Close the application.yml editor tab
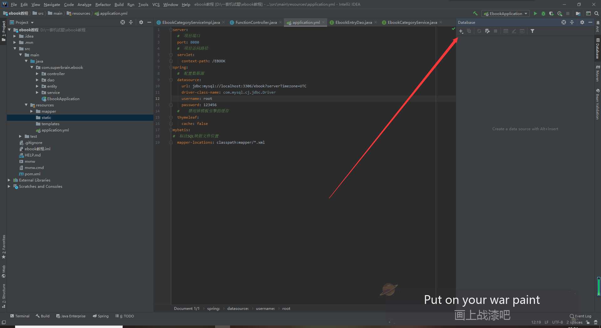Screen dimensions: 601x328 point(323,22)
